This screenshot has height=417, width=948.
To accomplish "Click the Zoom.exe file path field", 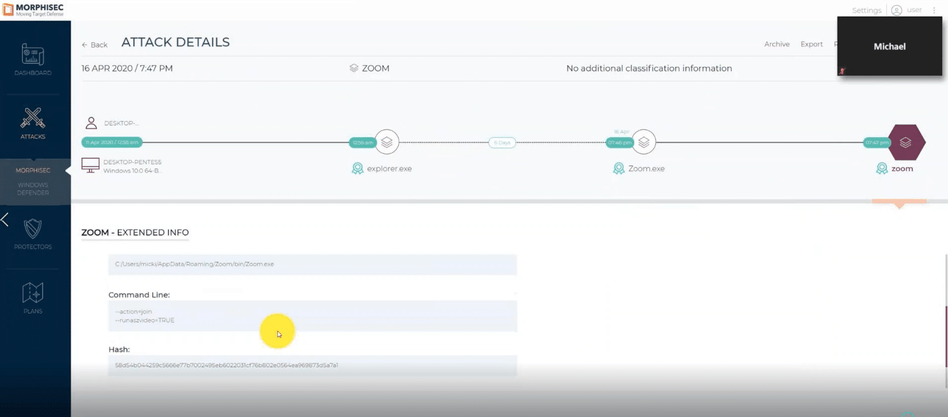I will tap(312, 264).
